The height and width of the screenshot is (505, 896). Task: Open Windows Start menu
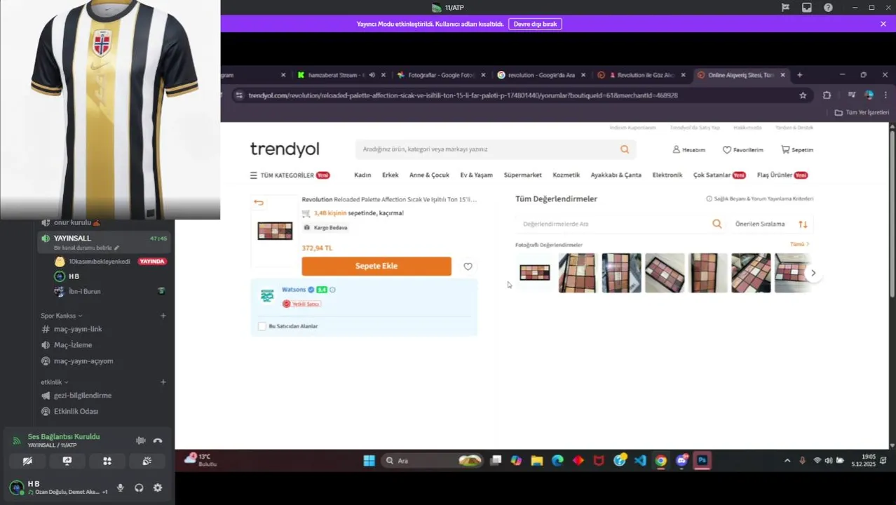coord(369,461)
